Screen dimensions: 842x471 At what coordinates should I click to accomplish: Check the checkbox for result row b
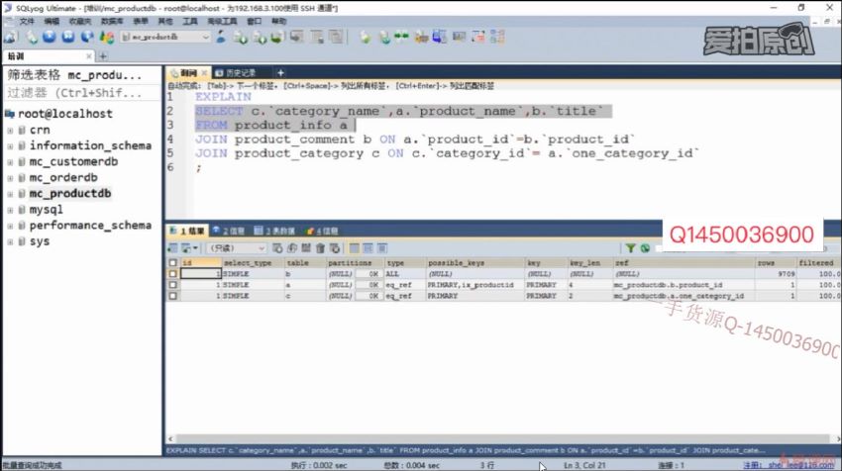point(174,273)
